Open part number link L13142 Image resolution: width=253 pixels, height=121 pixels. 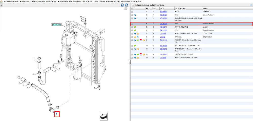pos(162,37)
